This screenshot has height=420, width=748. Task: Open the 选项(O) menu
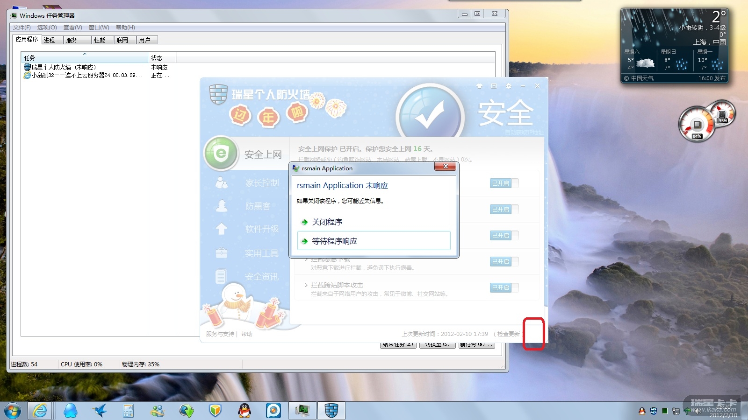[47, 28]
